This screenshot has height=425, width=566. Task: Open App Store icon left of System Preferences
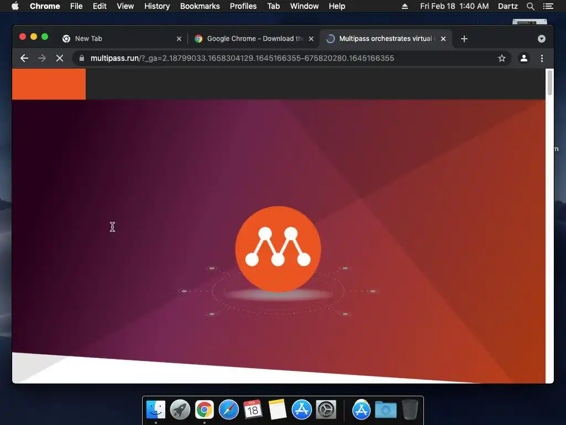pos(301,410)
